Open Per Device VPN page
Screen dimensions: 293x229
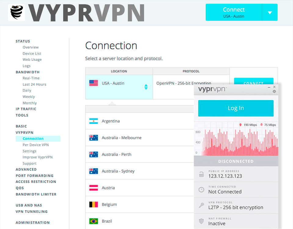coord(36,145)
